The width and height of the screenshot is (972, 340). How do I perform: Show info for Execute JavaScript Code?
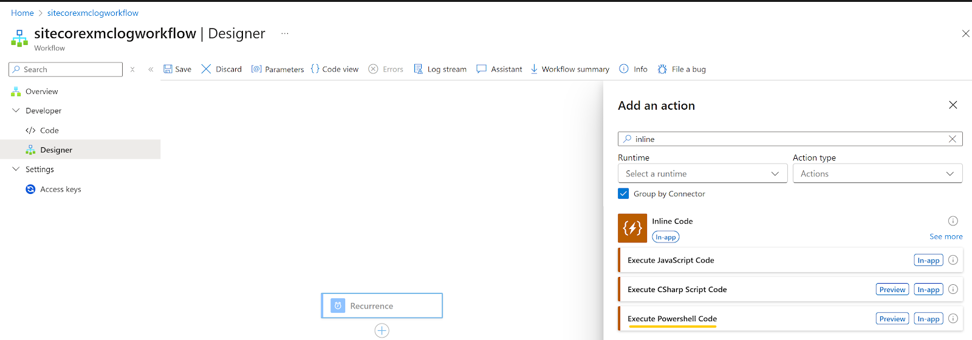coord(953,260)
